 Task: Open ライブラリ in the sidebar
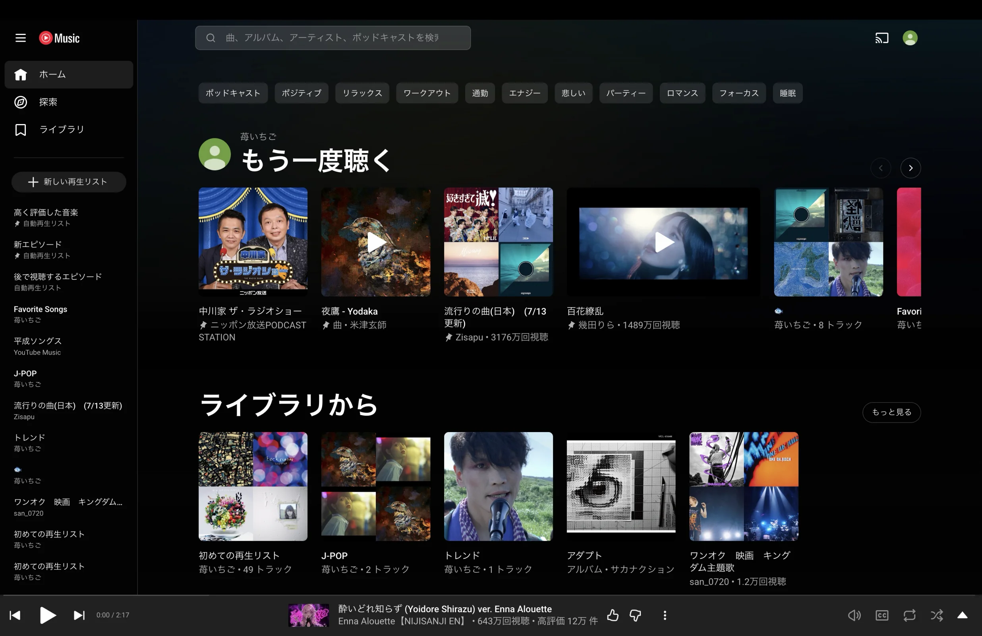(x=69, y=130)
